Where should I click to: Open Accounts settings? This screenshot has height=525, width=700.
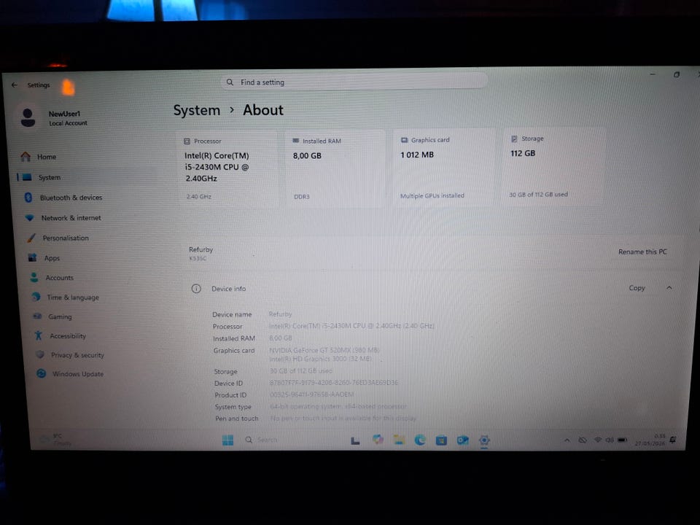click(59, 278)
